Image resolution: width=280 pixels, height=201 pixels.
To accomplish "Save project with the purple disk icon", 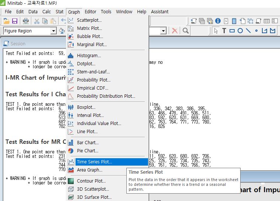I will coord(15,21).
